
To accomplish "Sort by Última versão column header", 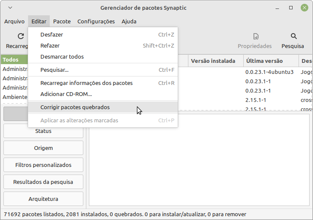I will coord(271,61).
